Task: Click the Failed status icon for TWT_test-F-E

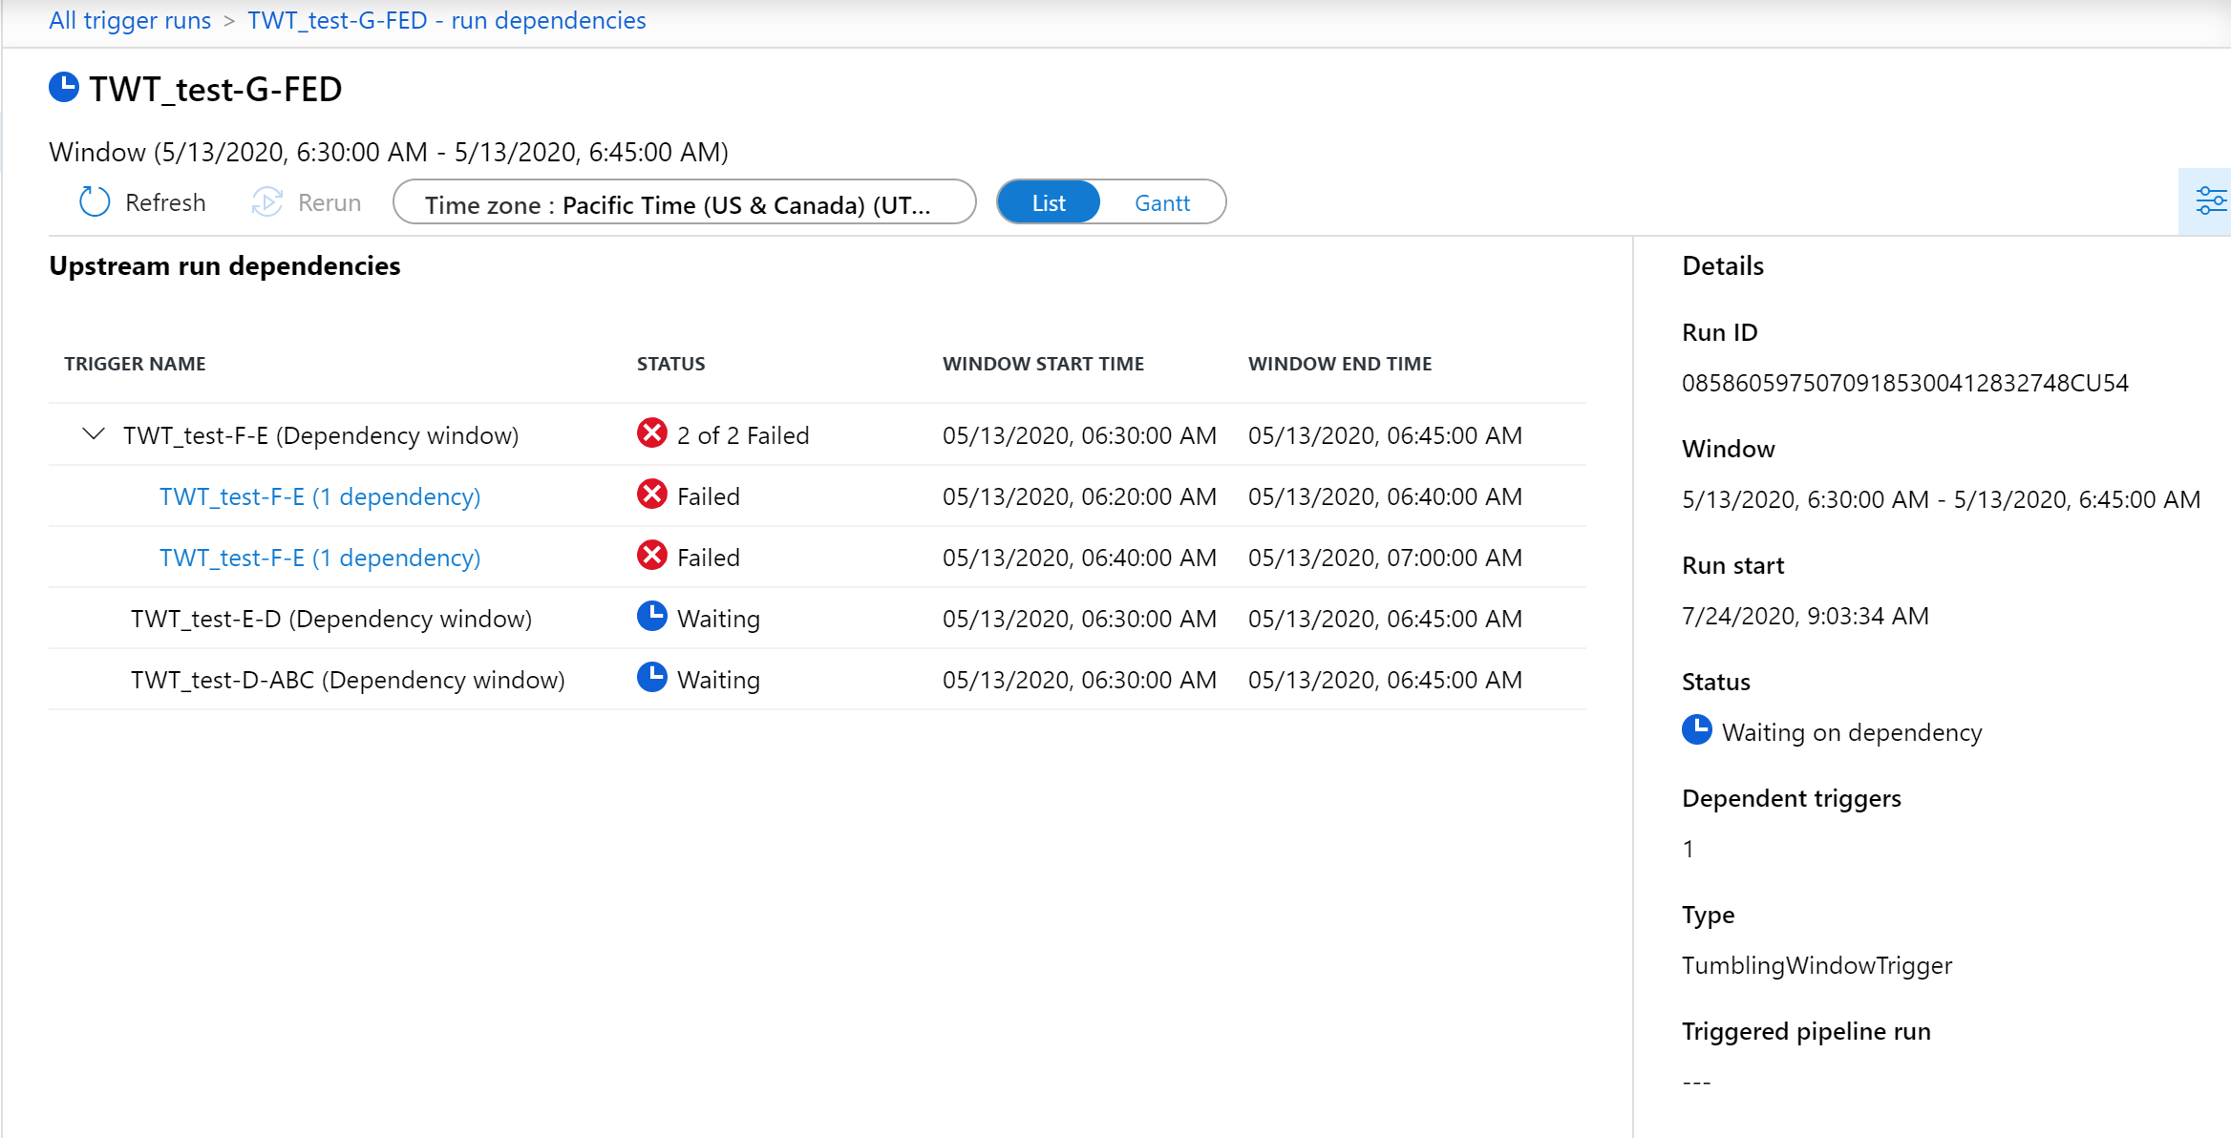Action: point(650,434)
